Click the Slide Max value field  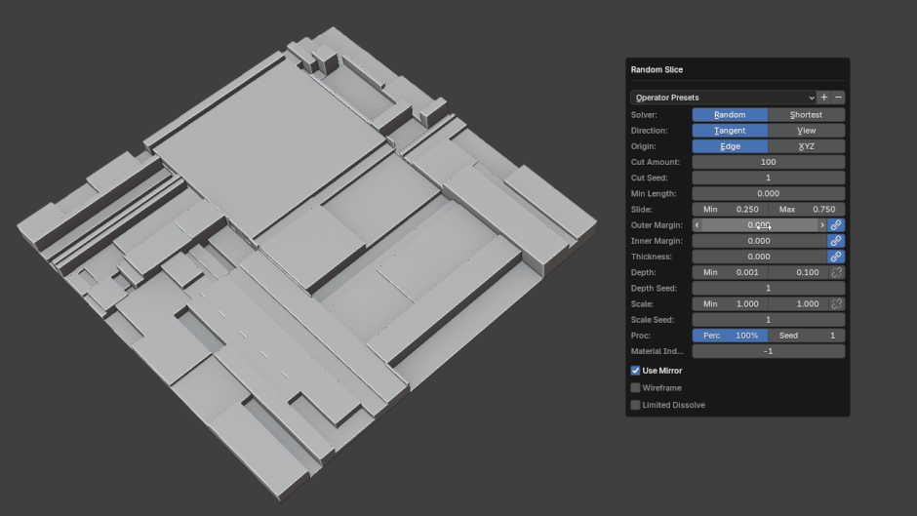click(x=807, y=210)
